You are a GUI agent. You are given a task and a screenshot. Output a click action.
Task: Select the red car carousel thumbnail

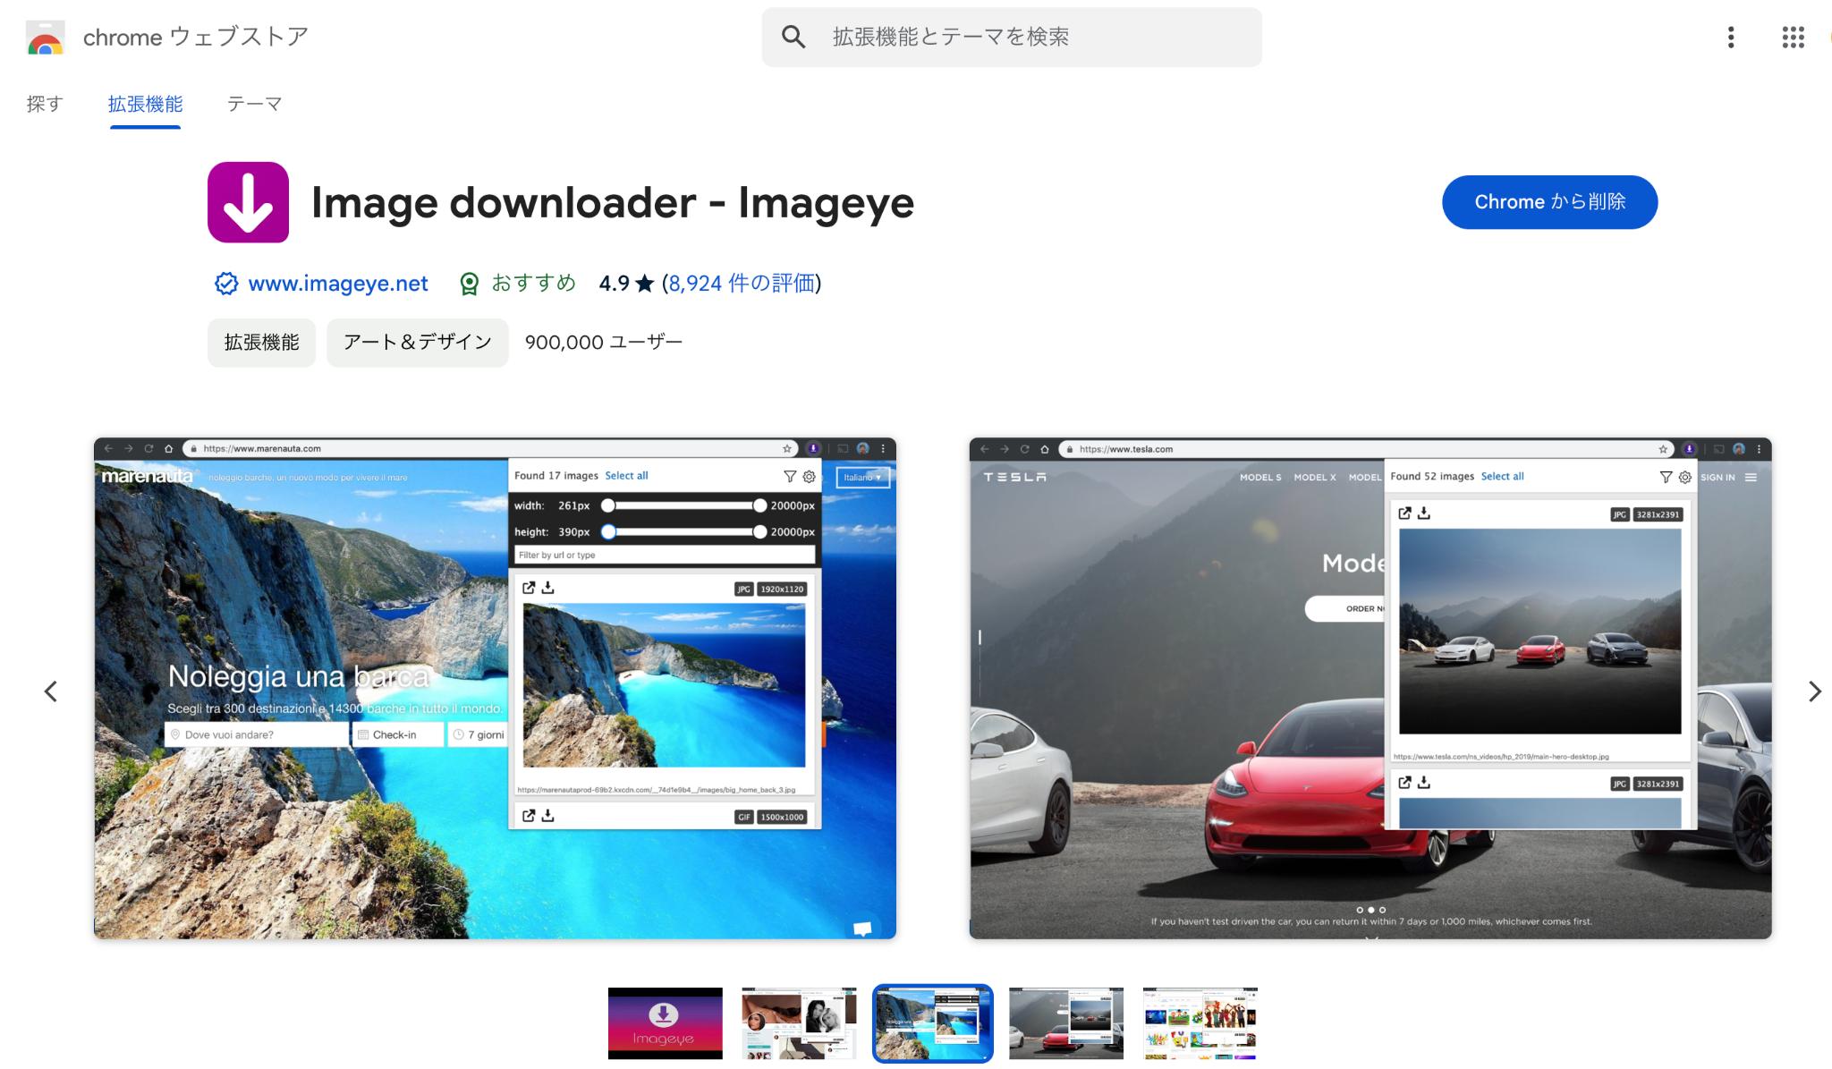pyautogui.click(x=1066, y=1023)
